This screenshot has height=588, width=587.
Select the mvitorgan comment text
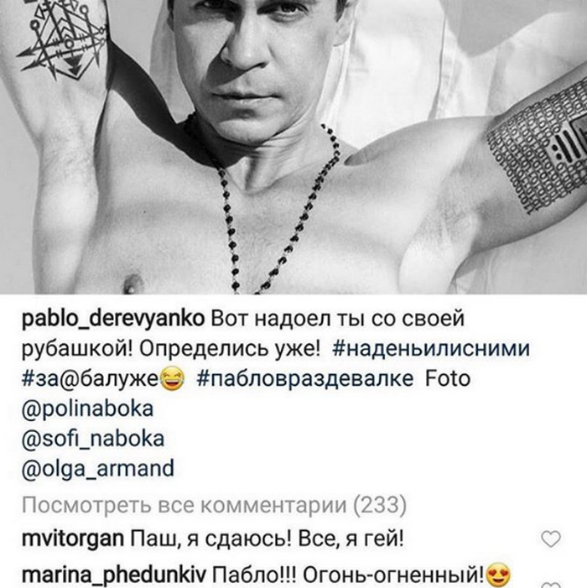267,539
